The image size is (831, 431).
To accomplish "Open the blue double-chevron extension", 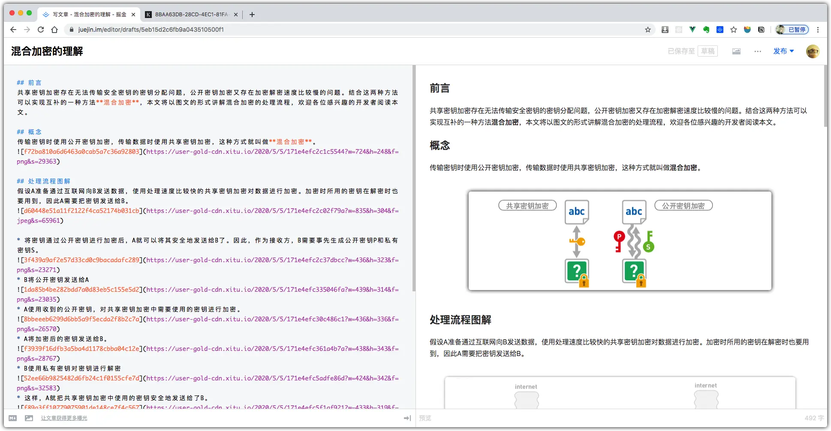I will (720, 30).
